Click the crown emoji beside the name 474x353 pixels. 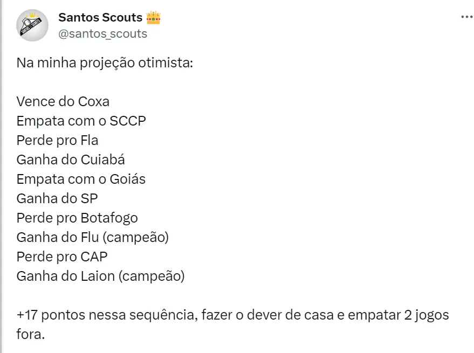(154, 18)
